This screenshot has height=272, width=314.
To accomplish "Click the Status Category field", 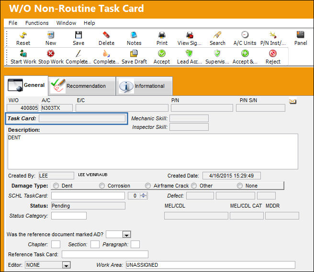I will (x=69, y=216).
